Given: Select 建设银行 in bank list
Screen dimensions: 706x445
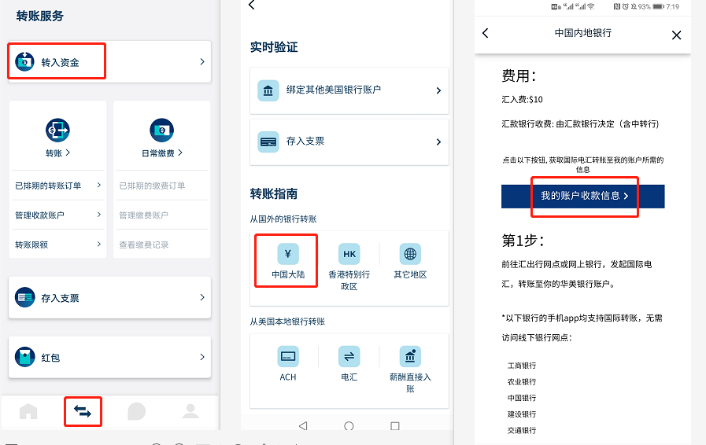Looking at the screenshot, I should (x=521, y=414).
